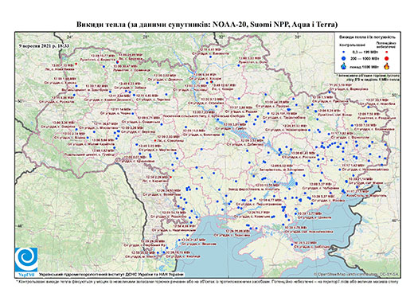Screen dimensions: 414x293
Task: Click the 200 — 1000 МВт legend label
Action: (x=364, y=58)
